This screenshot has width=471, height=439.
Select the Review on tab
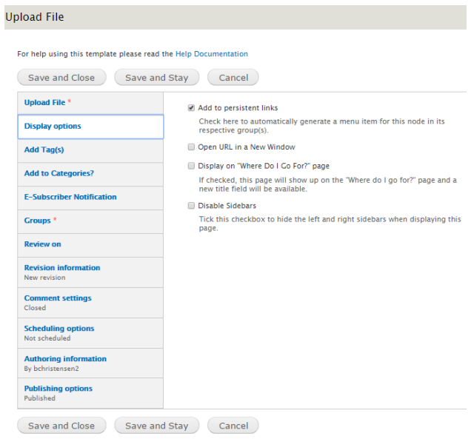coord(90,245)
